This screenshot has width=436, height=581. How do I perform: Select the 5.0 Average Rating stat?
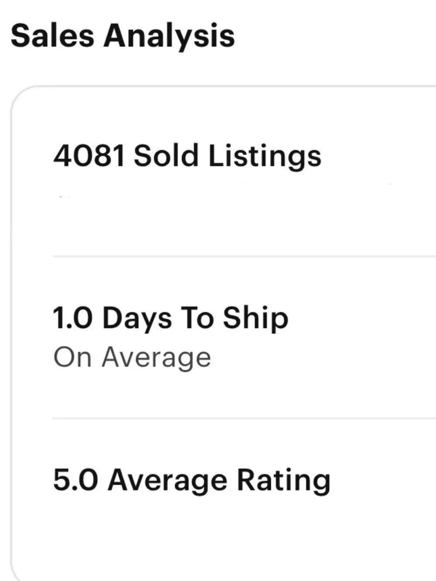[191, 481]
